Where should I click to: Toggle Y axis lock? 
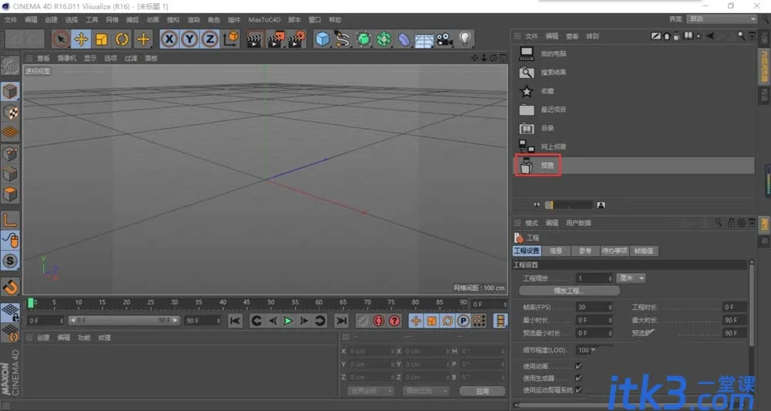coord(190,39)
